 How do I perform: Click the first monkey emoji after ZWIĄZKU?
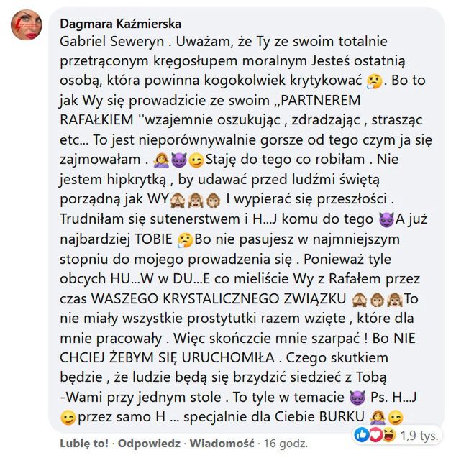360,299
